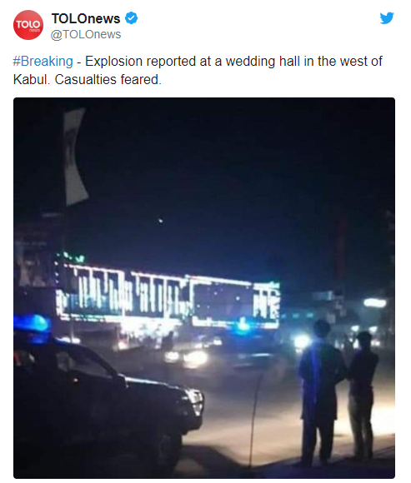
Task: Click the taller man in long tunic
Action: [x=321, y=390]
